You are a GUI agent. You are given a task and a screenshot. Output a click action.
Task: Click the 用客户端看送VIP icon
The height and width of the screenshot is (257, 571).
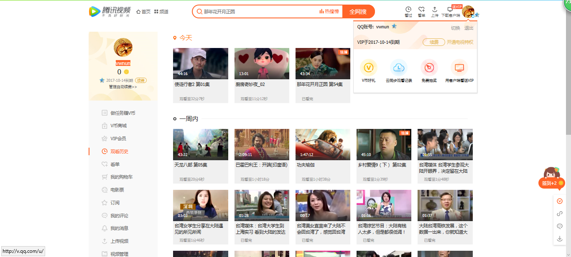[x=459, y=68]
